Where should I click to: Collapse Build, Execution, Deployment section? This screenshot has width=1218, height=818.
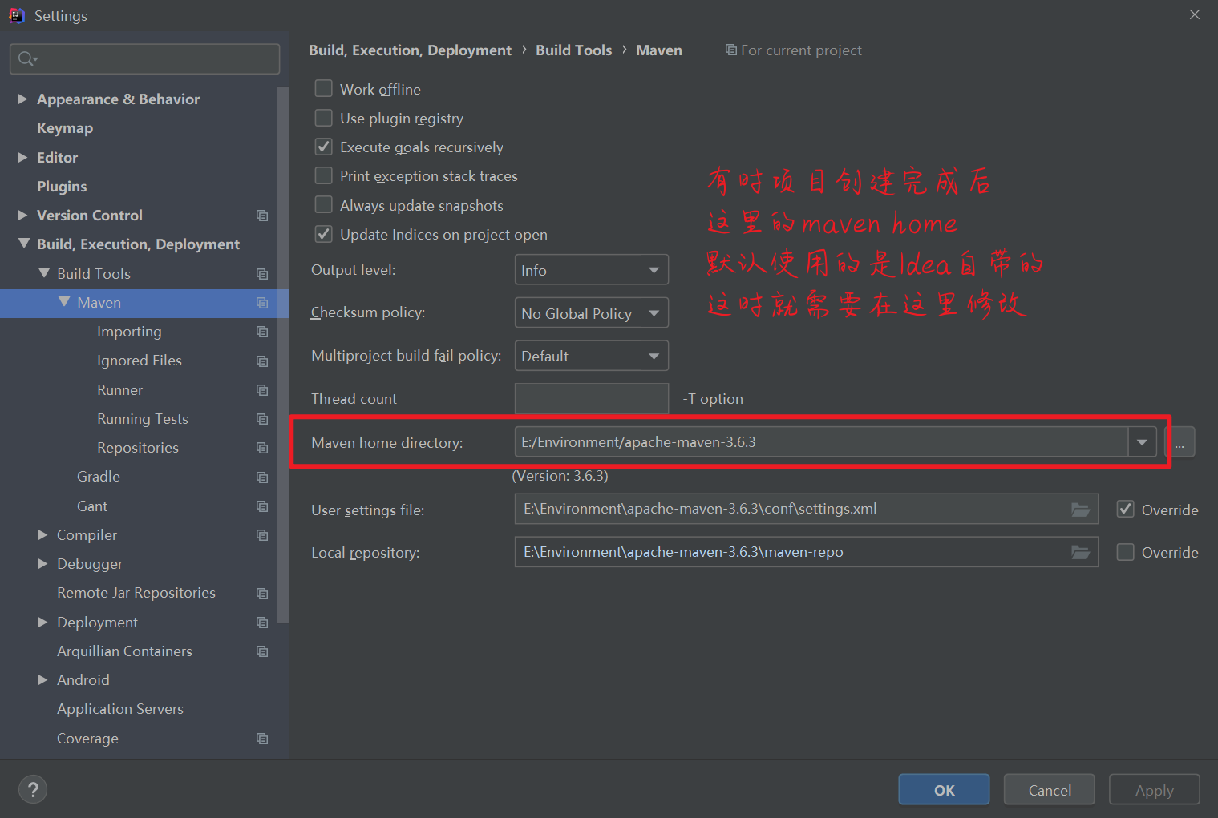point(24,244)
